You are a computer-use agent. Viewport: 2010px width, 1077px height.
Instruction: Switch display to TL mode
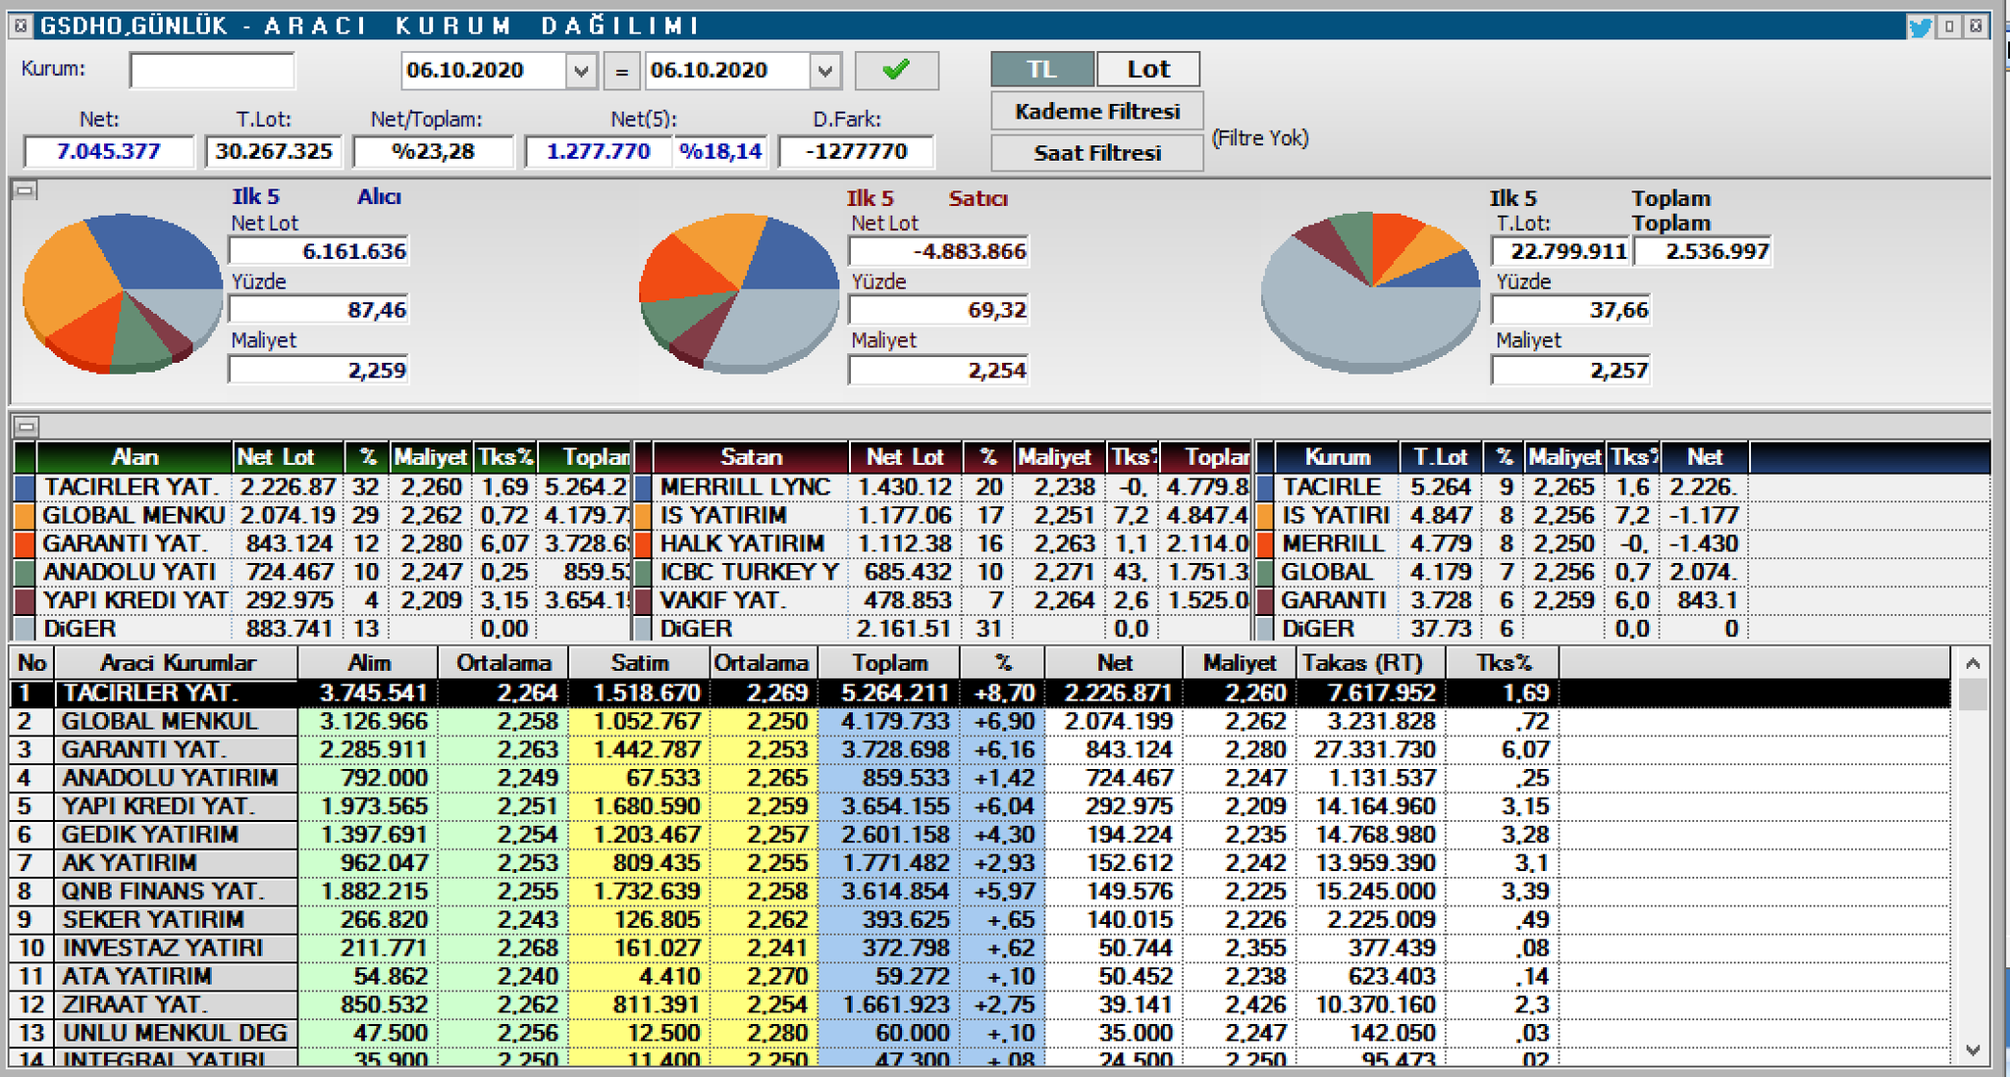click(1041, 70)
